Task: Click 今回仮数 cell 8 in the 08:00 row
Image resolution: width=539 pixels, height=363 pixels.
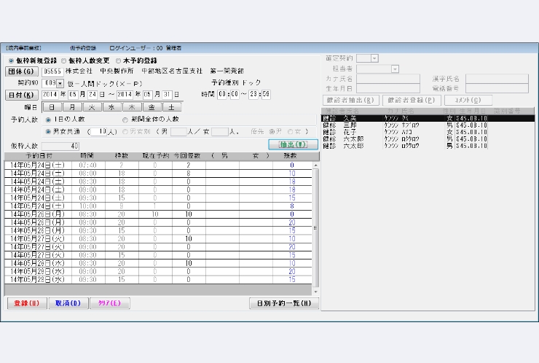Action: [x=189, y=173]
